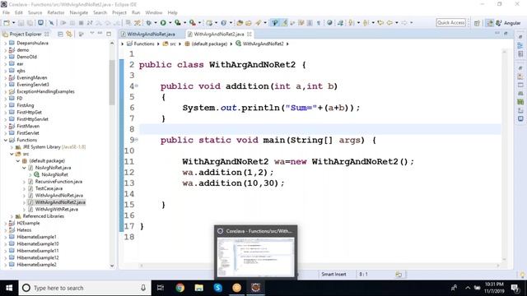Click the Save All toolbar icon
The image size is (527, 296).
(x=30, y=23)
